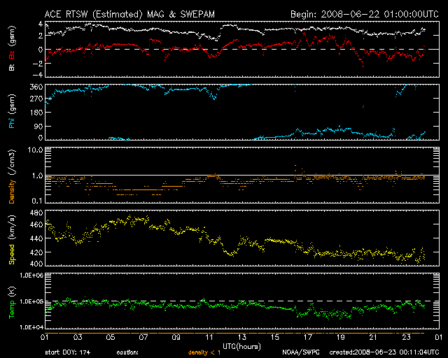448x358 pixels.
Task: Click the "1.0" tick on the Density axis
Action: click(37, 176)
